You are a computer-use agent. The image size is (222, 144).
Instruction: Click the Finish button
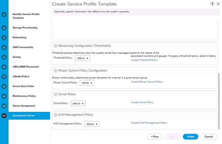pos(191,137)
